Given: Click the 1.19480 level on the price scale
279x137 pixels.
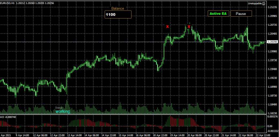Looking at the screenshot, I should (x=272, y=69).
